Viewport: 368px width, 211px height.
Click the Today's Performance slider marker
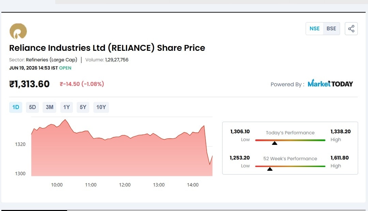pos(275,143)
